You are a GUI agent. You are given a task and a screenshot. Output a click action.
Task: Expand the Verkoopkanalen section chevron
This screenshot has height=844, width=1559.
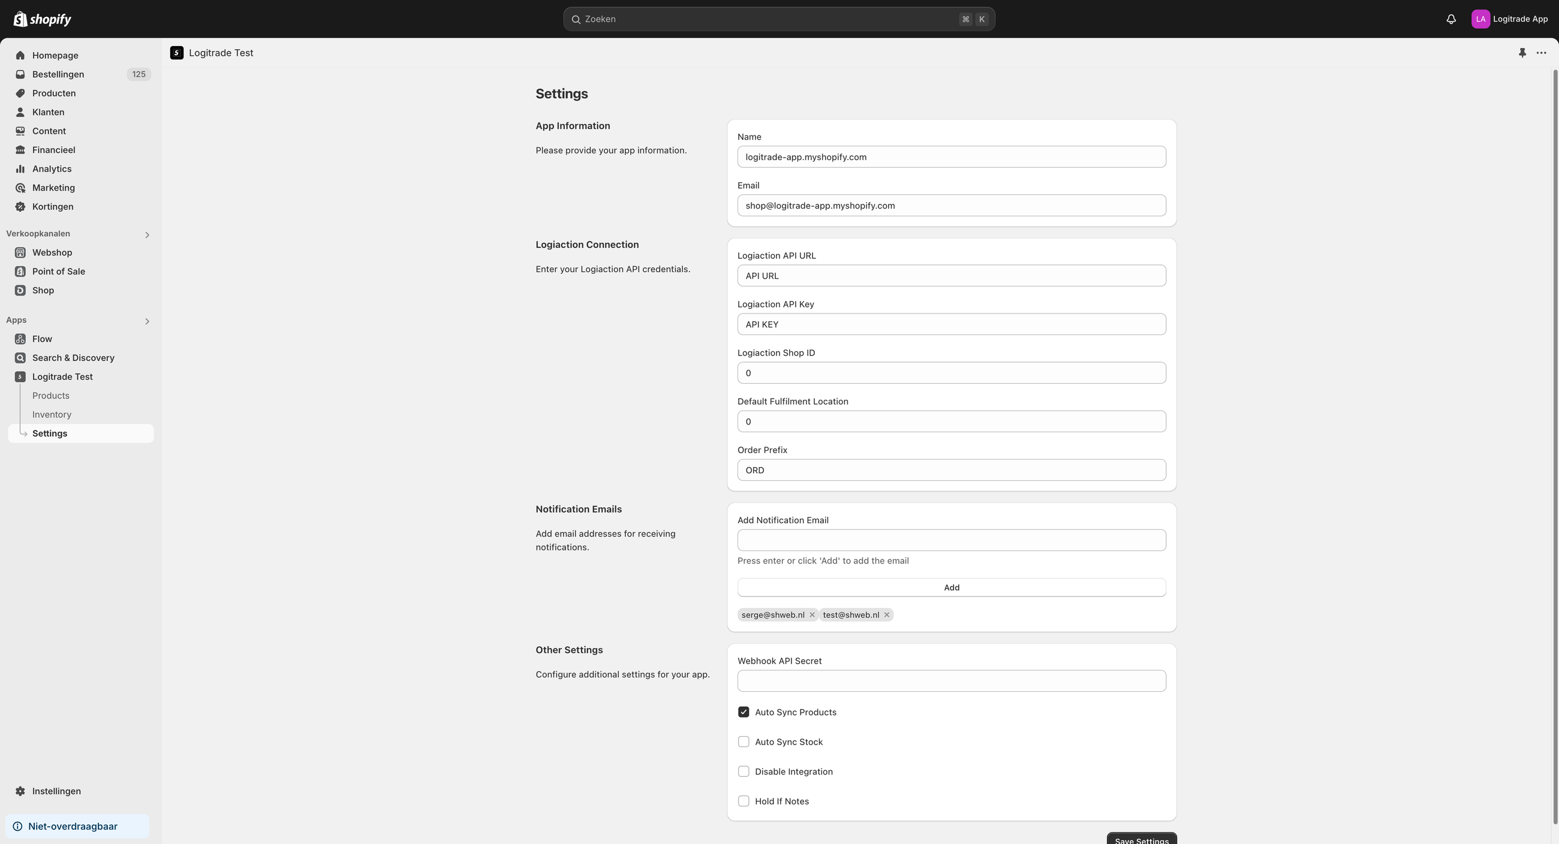point(146,235)
